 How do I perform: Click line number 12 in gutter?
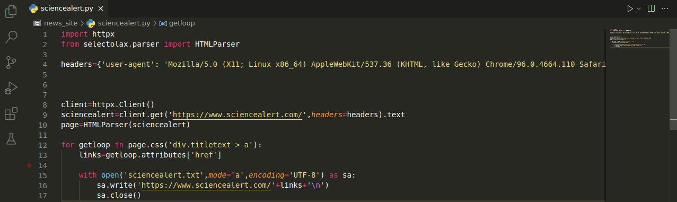point(42,145)
